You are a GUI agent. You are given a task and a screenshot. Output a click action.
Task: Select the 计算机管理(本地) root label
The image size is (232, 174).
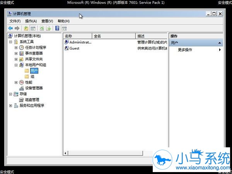pyautogui.click(x=27, y=36)
